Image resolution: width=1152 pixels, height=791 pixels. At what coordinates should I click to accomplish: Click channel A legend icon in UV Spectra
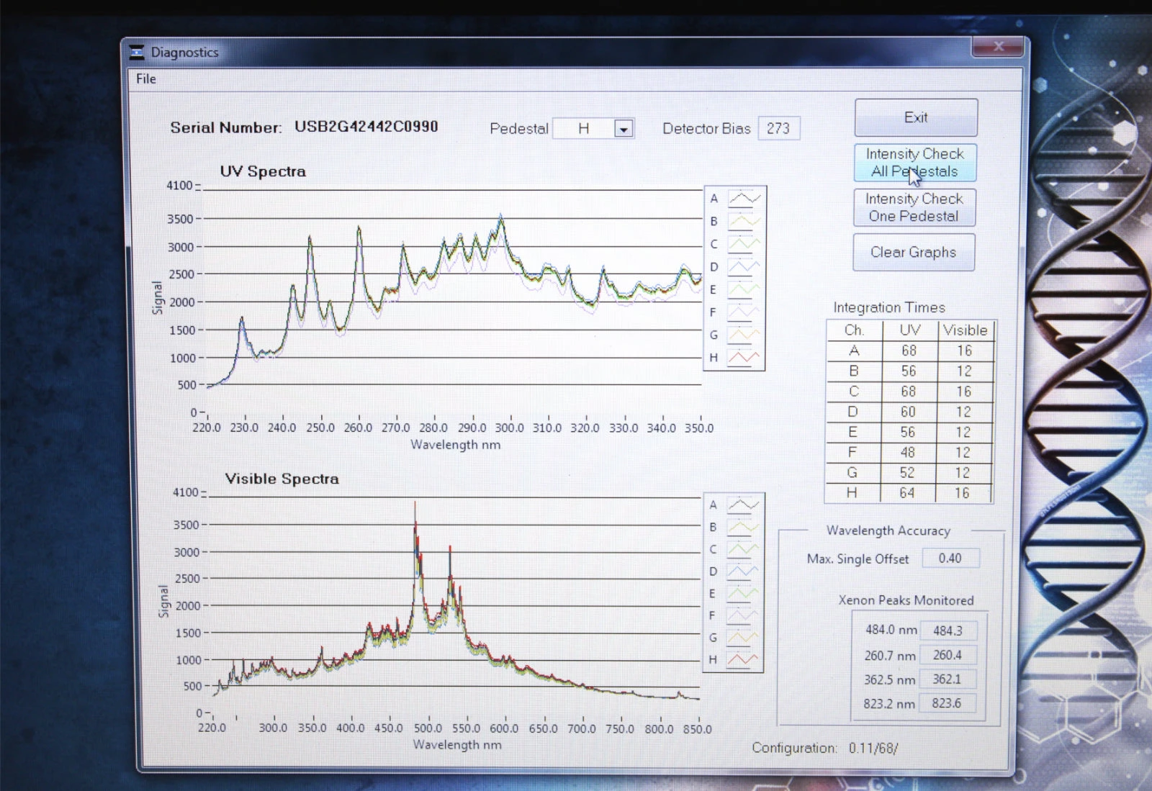tap(744, 199)
